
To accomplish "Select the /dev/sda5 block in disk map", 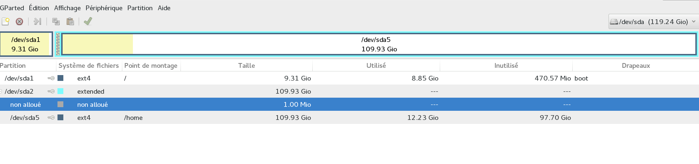I will click(x=379, y=44).
